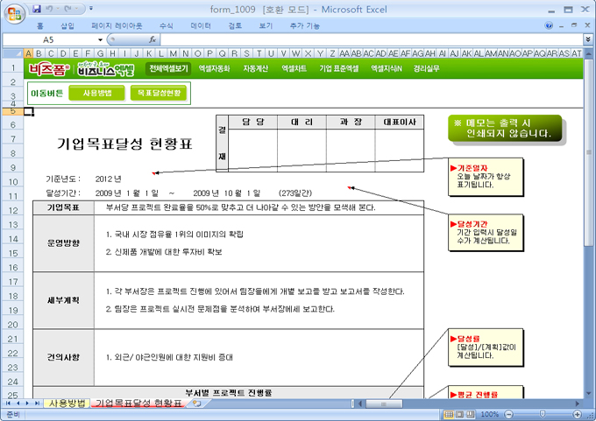Go to previous sheet navigation arrow
596x421 pixels.
click(x=18, y=403)
